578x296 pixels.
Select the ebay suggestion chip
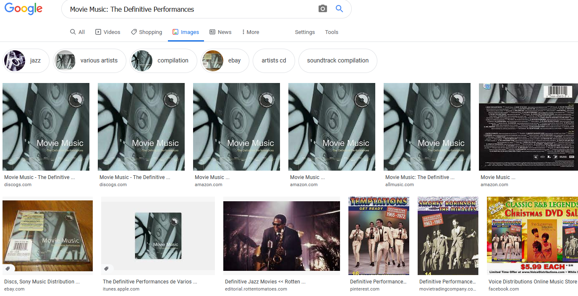[x=225, y=60]
